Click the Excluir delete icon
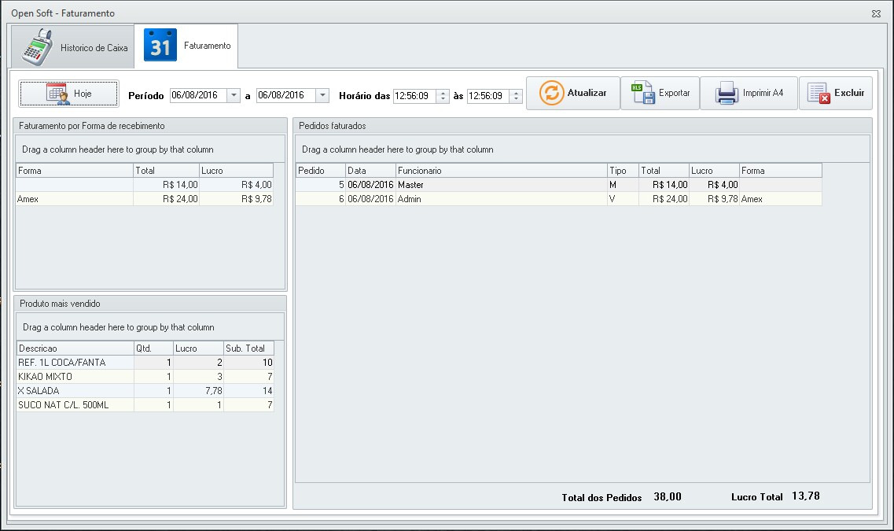Image resolution: width=894 pixels, height=531 pixels. (819, 93)
